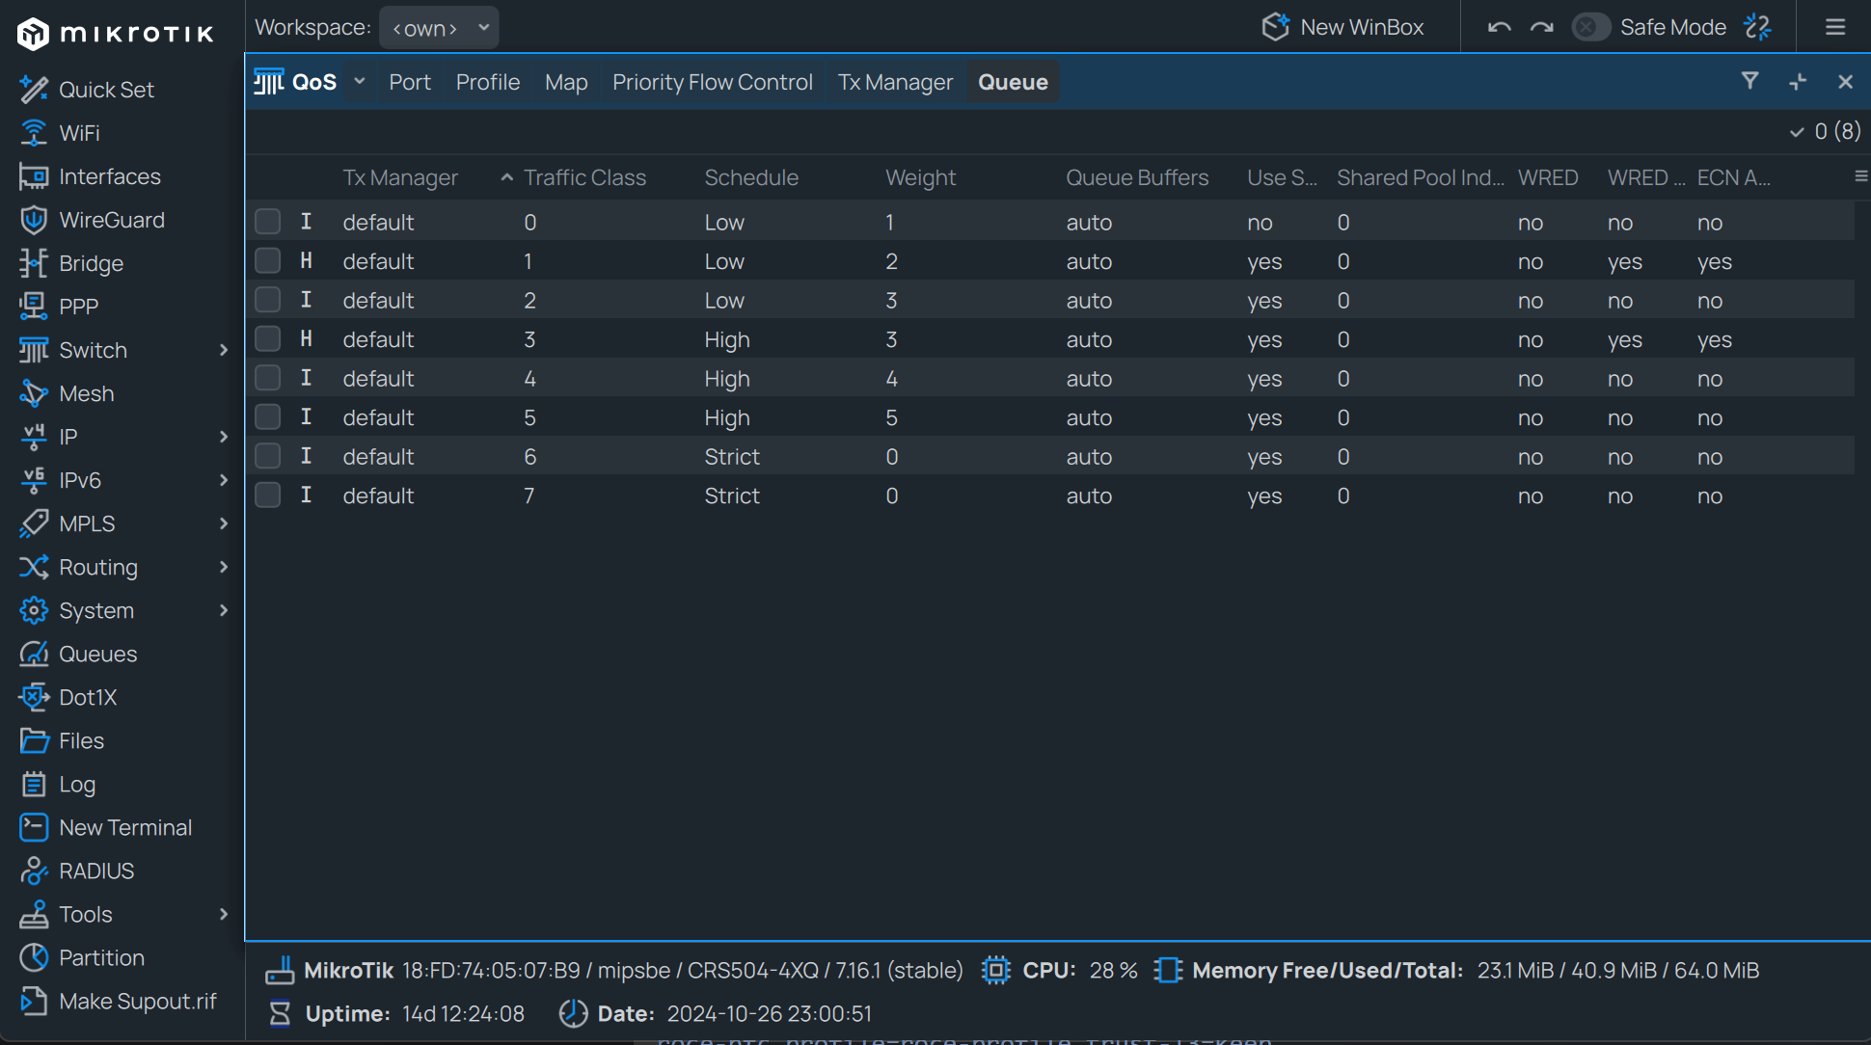Click the selected count 0 (8) indicator
Screen dimensions: 1871x1045
coord(1825,131)
